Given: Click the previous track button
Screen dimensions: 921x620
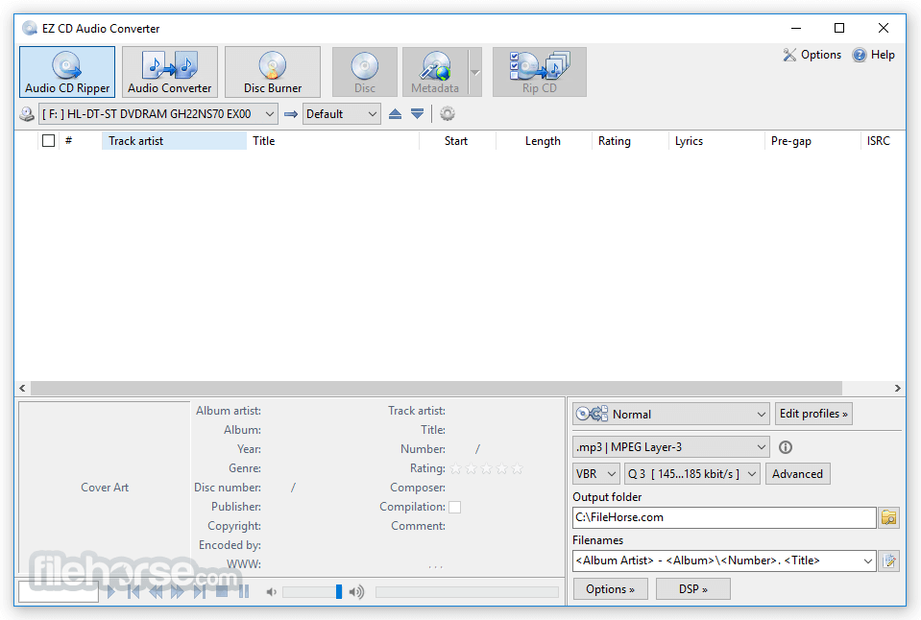Looking at the screenshot, I should [x=133, y=591].
